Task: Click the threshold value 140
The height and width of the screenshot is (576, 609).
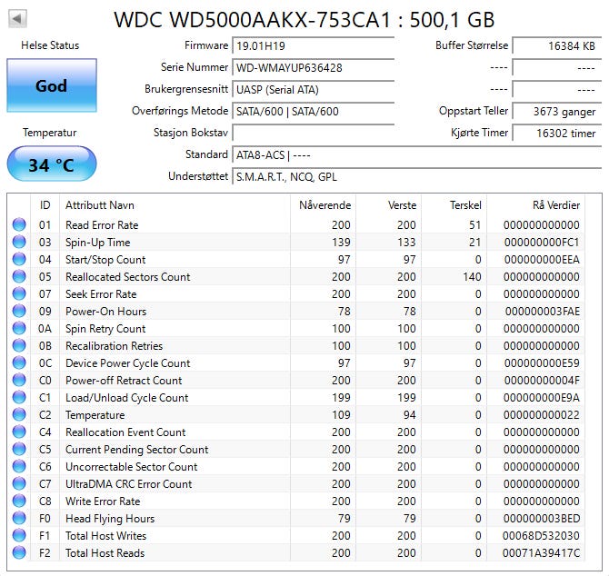Action: [x=472, y=277]
